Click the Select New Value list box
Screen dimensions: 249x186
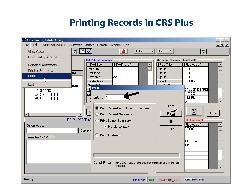coord(59,152)
